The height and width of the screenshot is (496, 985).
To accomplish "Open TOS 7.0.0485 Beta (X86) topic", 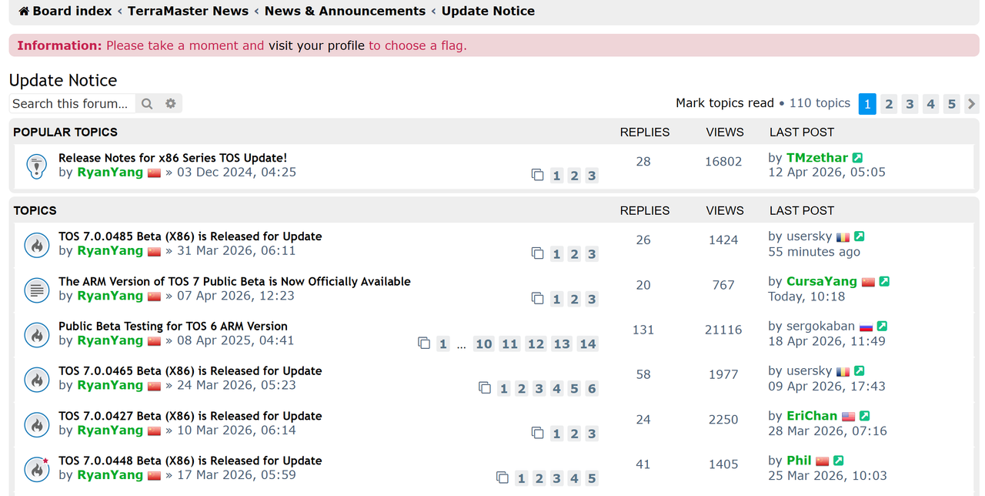I will click(x=190, y=236).
